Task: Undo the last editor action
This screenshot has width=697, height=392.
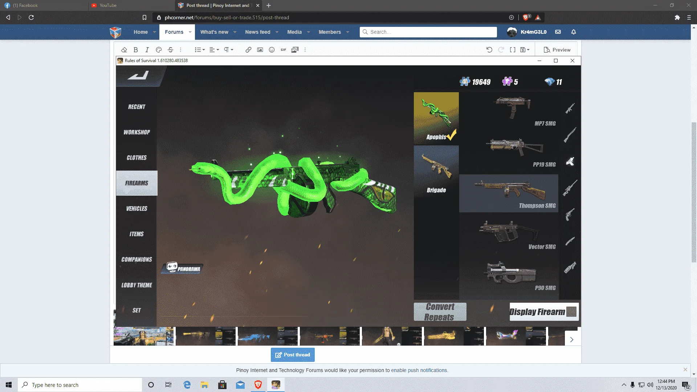Action: pyautogui.click(x=489, y=50)
